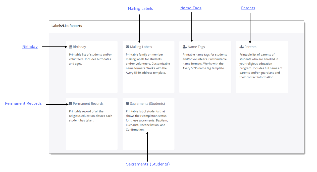Select the Birthday report card
The width and height of the screenshot is (317, 172).
point(91,67)
